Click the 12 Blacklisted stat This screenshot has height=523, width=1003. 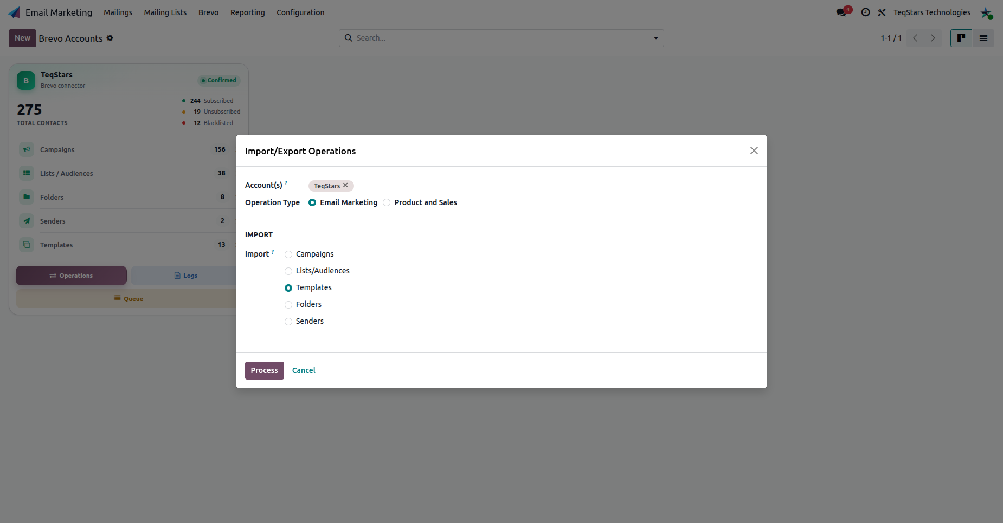208,123
